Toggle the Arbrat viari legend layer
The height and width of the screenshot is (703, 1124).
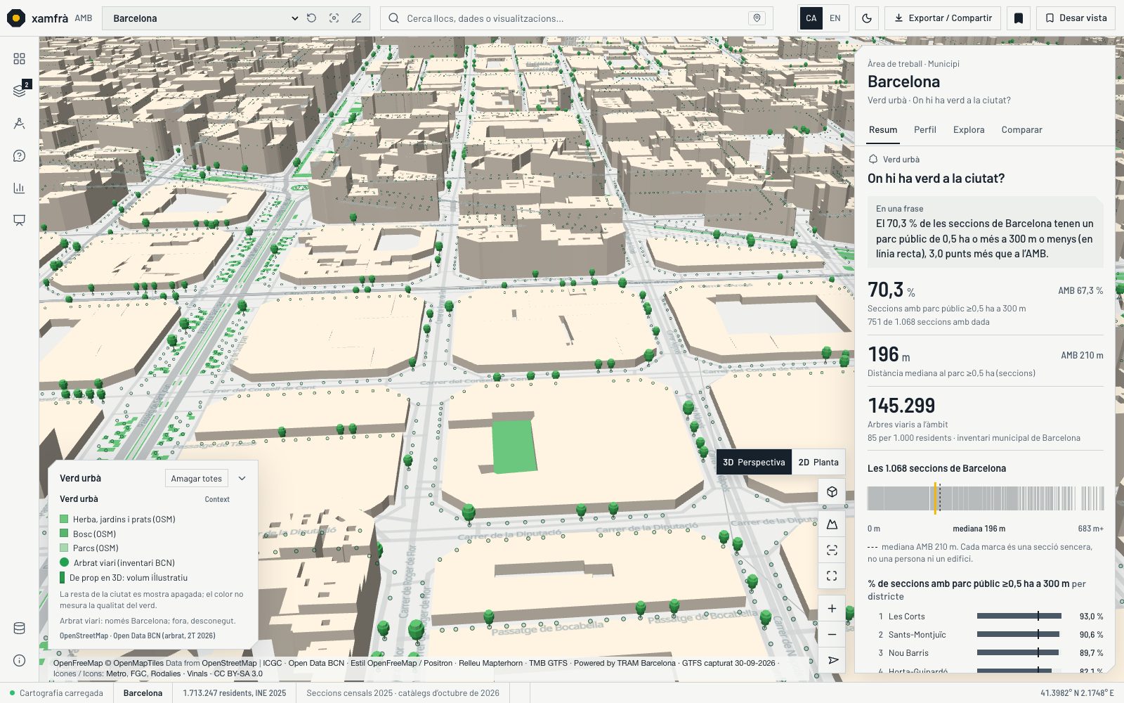pyautogui.click(x=117, y=562)
